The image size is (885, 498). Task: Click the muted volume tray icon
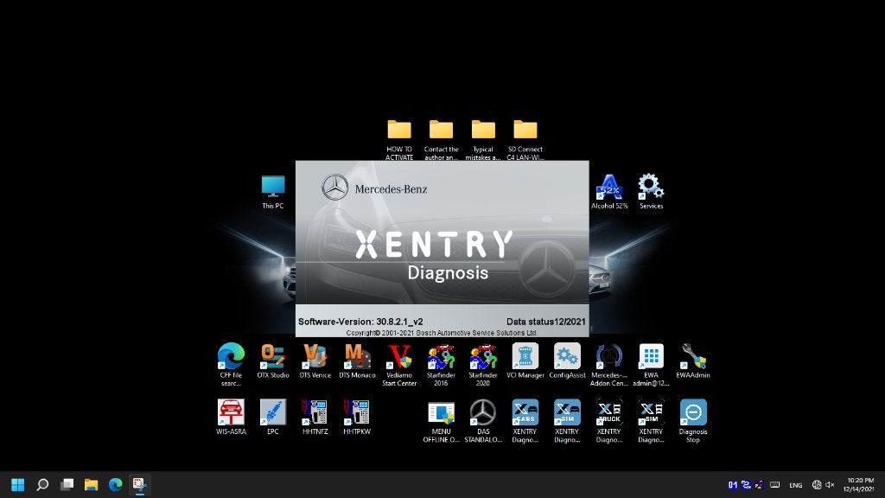pos(830,484)
